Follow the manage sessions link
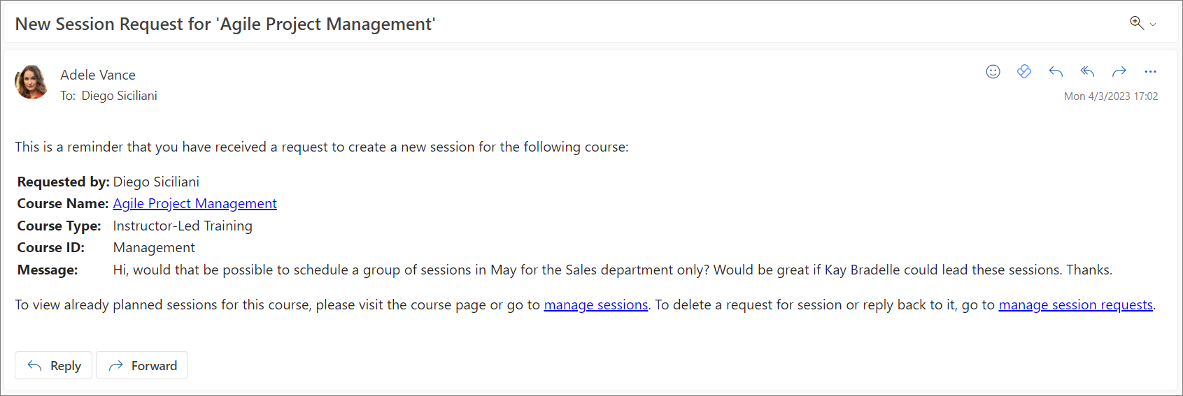The height and width of the screenshot is (396, 1183). [x=596, y=305]
